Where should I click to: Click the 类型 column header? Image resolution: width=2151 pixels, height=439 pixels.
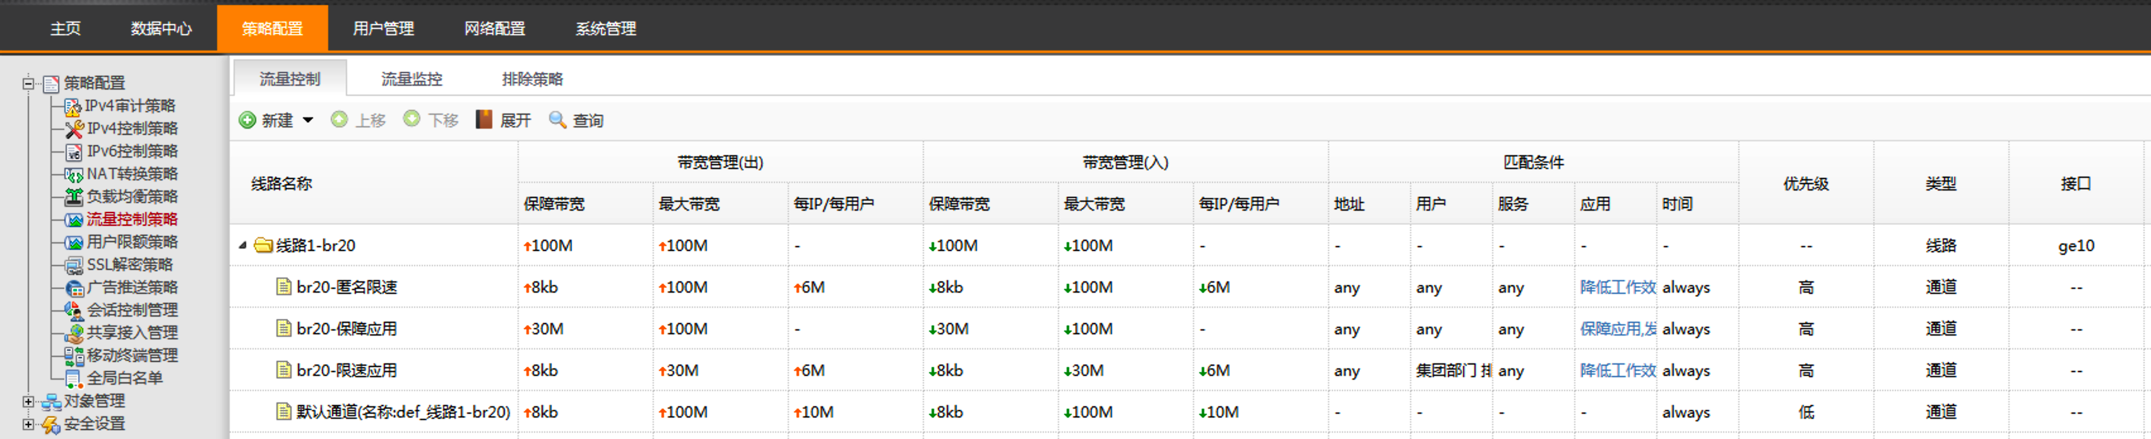[x=1941, y=184]
